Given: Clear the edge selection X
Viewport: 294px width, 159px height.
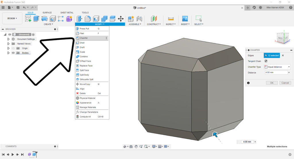Looking at the screenshot, I should [x=283, y=55].
